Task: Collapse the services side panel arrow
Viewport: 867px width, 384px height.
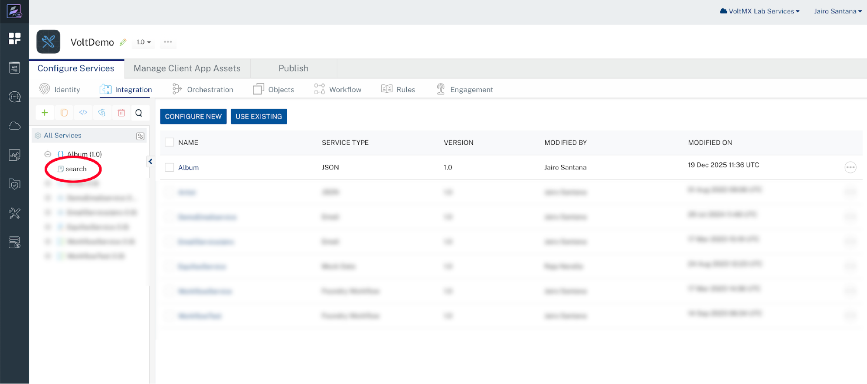Action: coord(150,162)
